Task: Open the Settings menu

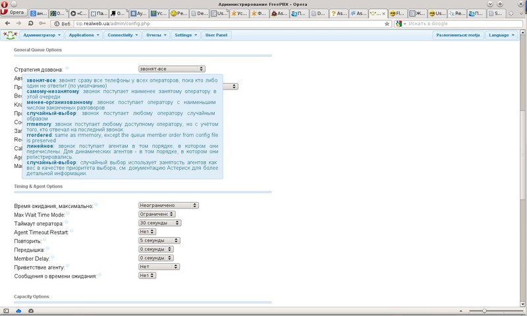Action: pyautogui.click(x=186, y=35)
